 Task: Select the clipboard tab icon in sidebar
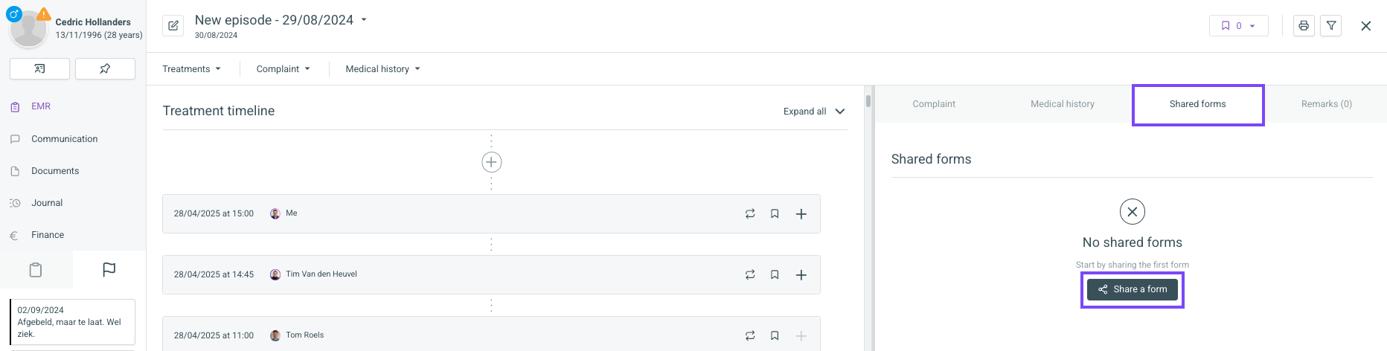click(36, 269)
